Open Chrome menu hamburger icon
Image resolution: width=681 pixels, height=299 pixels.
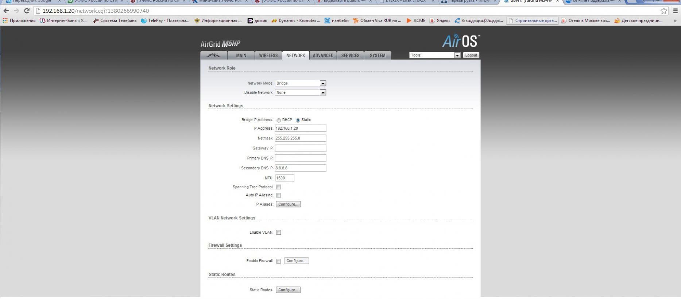tap(675, 11)
